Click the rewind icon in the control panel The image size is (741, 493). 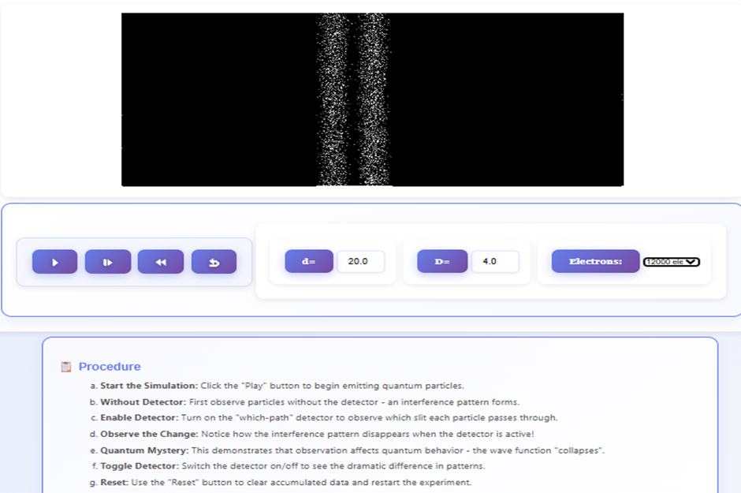pos(160,261)
